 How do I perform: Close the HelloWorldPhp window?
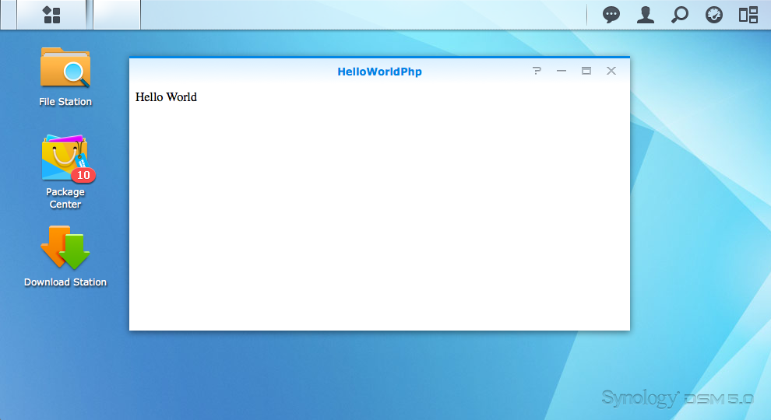click(x=611, y=71)
